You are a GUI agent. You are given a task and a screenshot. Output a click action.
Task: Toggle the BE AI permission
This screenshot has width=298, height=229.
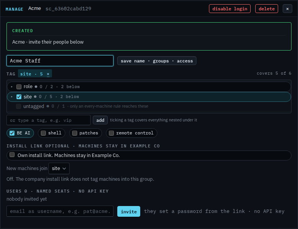(12, 133)
